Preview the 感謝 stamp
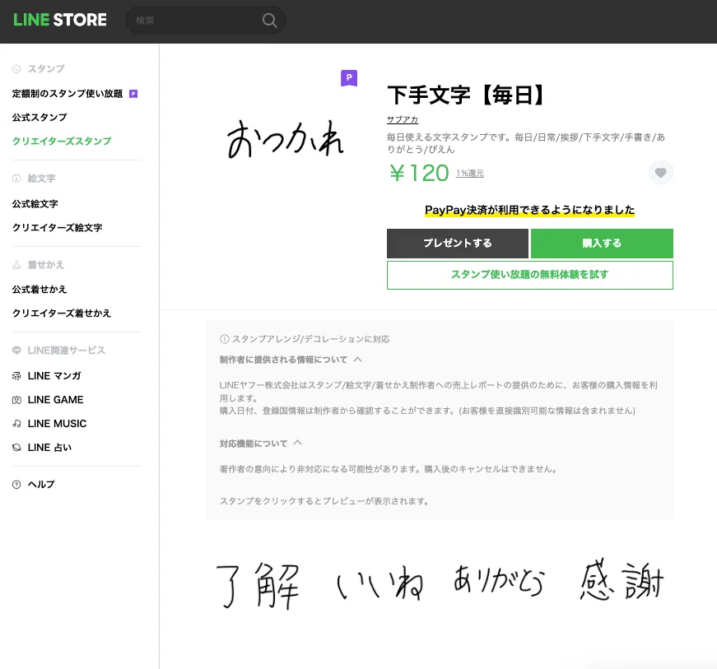The width and height of the screenshot is (717, 669). (622, 579)
